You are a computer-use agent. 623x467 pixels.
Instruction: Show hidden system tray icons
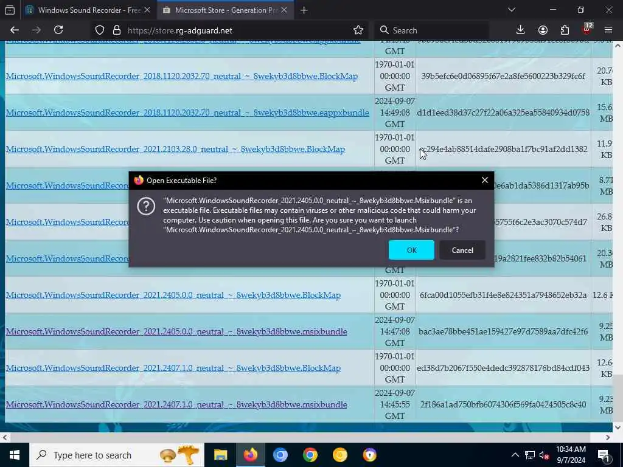515,455
